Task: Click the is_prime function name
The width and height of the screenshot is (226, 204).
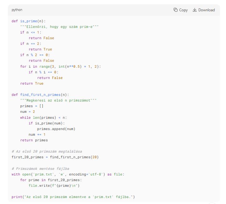Action: point(29,21)
